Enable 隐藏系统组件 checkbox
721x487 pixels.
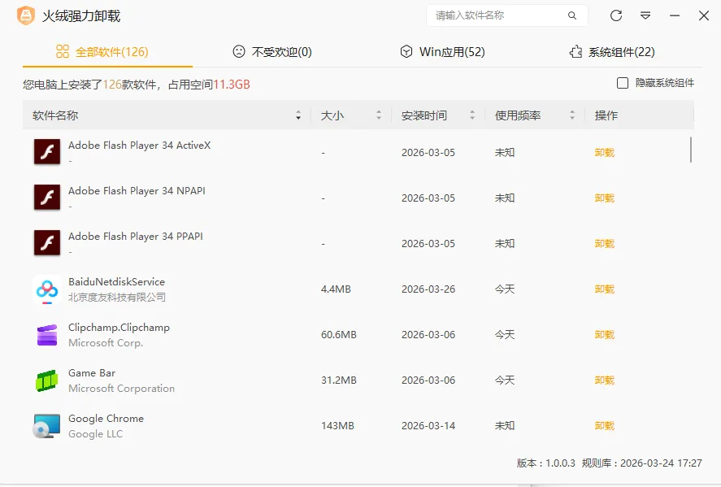click(623, 83)
